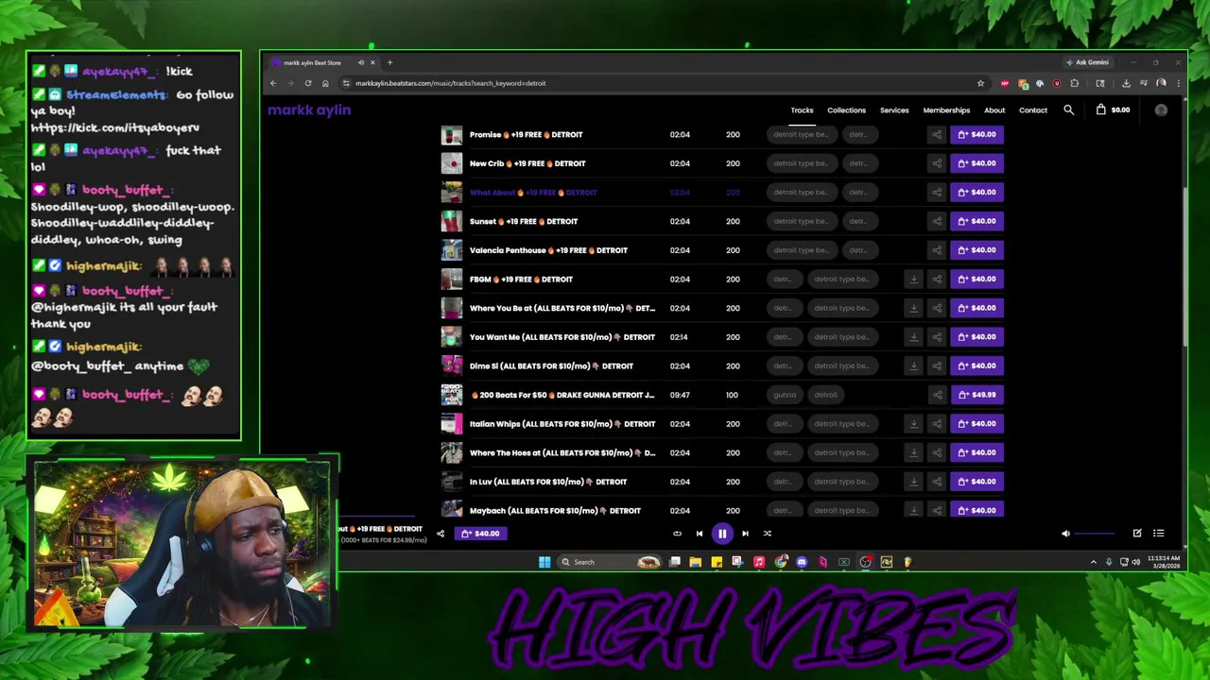Select 'detroit type be..' tag on Promise row
Image resolution: width=1210 pixels, height=680 pixels.
click(801, 134)
